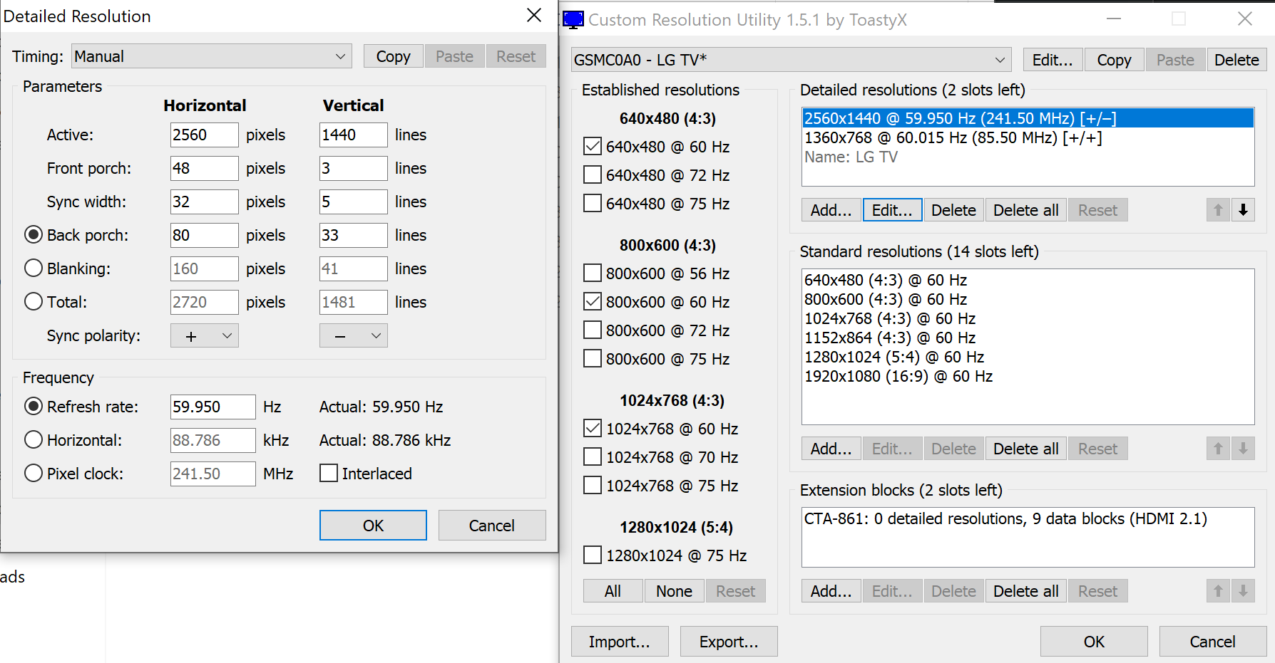1275x663 pixels.
Task: Click the Refresh rate value field
Action: pos(213,407)
